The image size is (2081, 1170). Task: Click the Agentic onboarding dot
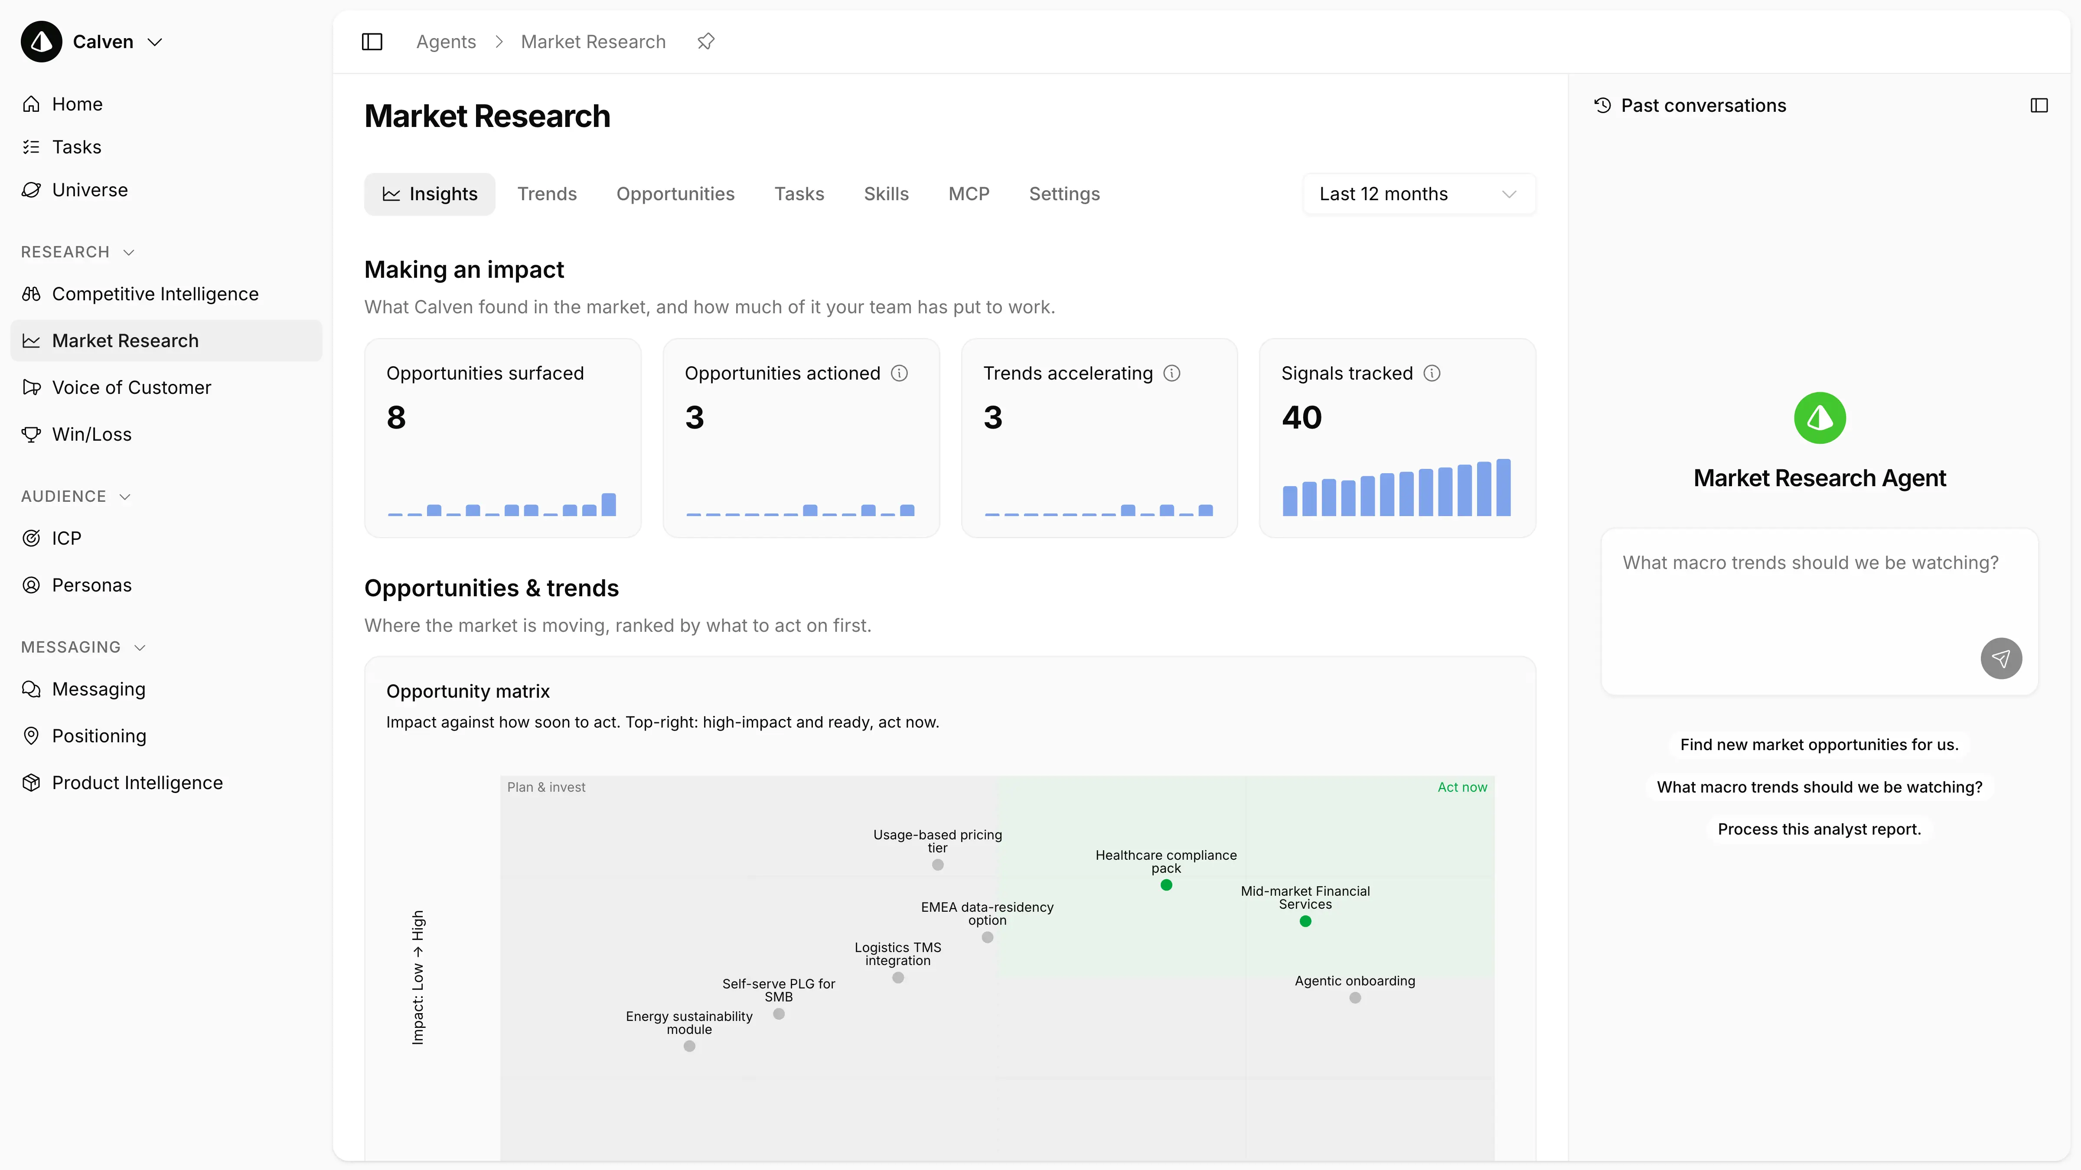[x=1355, y=998]
